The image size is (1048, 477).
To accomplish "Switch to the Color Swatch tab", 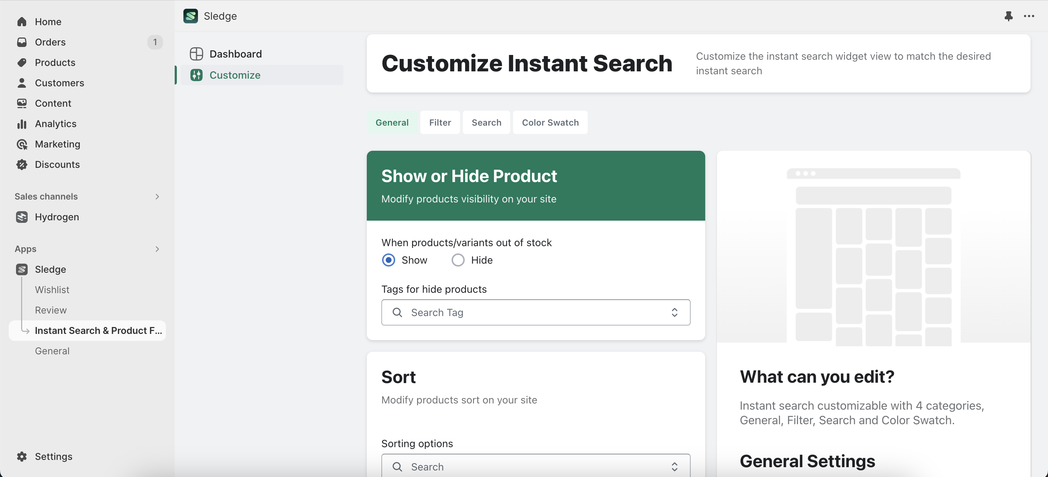I will [x=550, y=122].
